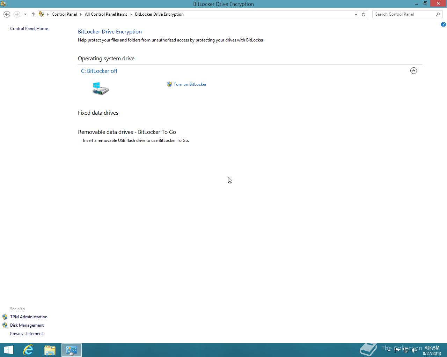Open the network tray icon
The height and width of the screenshot is (357, 447).
coord(406,350)
